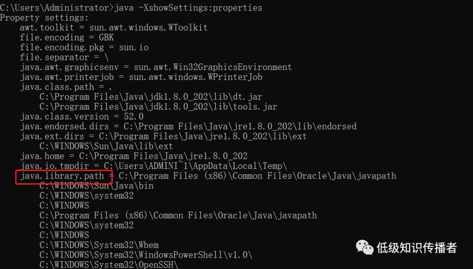
Task: Click the java.home property line
Action: 134,156
